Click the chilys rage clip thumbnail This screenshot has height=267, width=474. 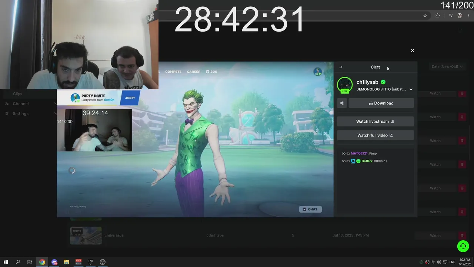[86, 235]
